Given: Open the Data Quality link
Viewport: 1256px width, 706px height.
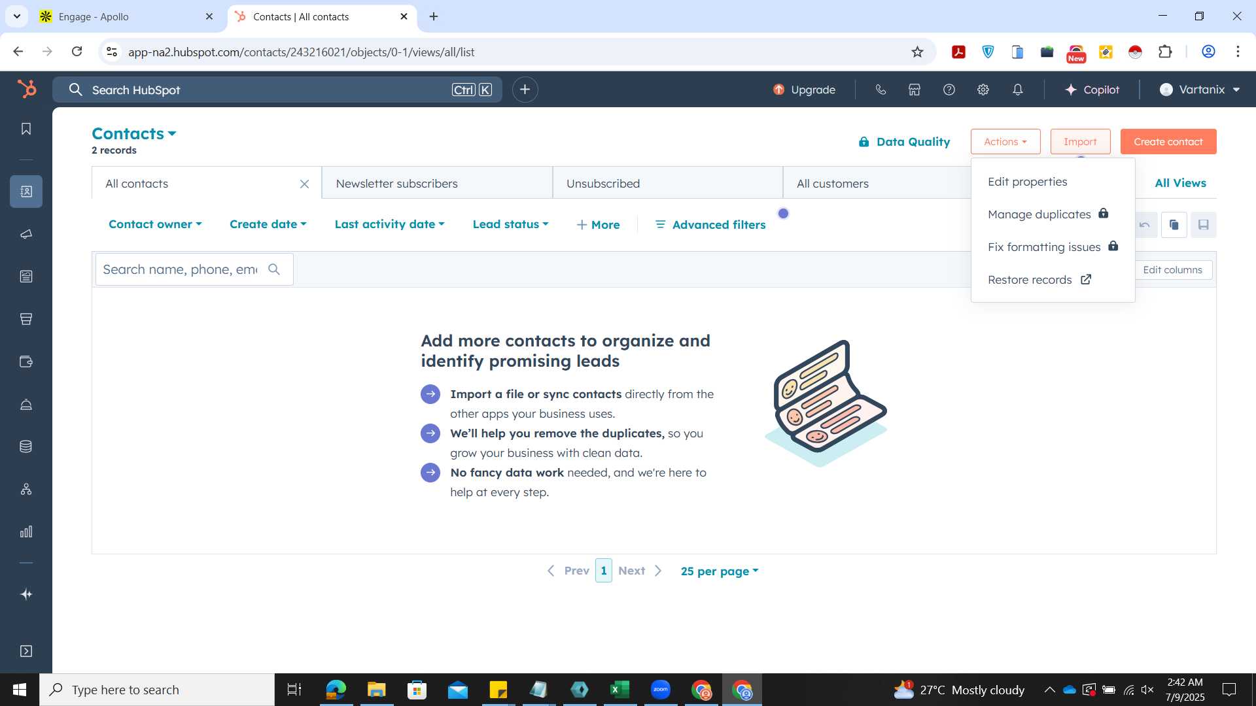Looking at the screenshot, I should (904, 142).
